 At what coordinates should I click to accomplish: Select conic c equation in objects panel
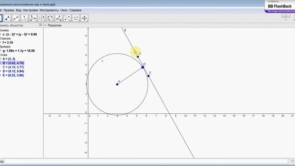coord(19,35)
